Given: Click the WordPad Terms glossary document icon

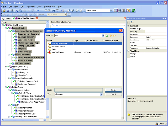Looking at the screenshot, I should coord(50,52).
